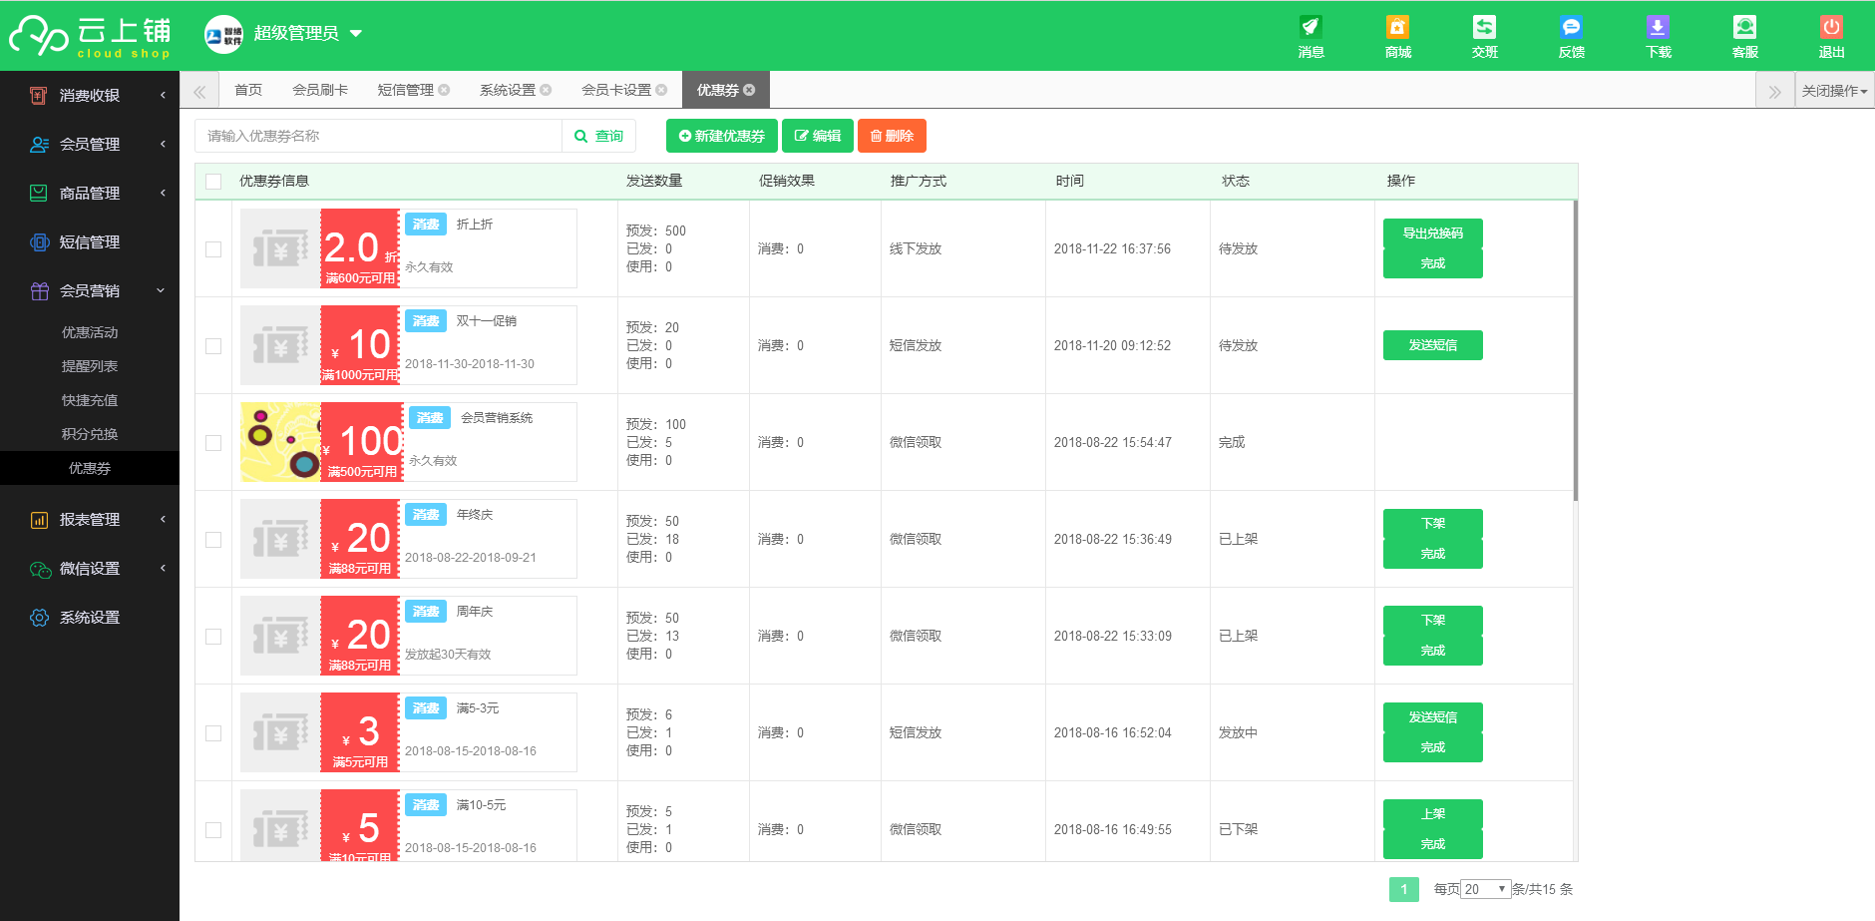This screenshot has height=921, width=1875.
Task: Click the 微信设置 WeChat icon
Action: (x=39, y=569)
